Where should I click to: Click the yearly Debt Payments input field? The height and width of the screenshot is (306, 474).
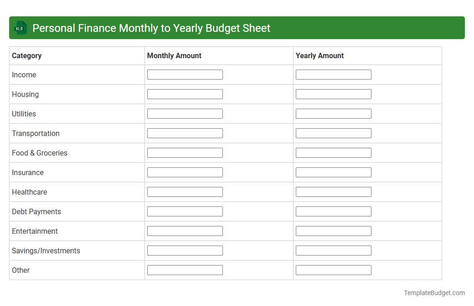coord(333,211)
